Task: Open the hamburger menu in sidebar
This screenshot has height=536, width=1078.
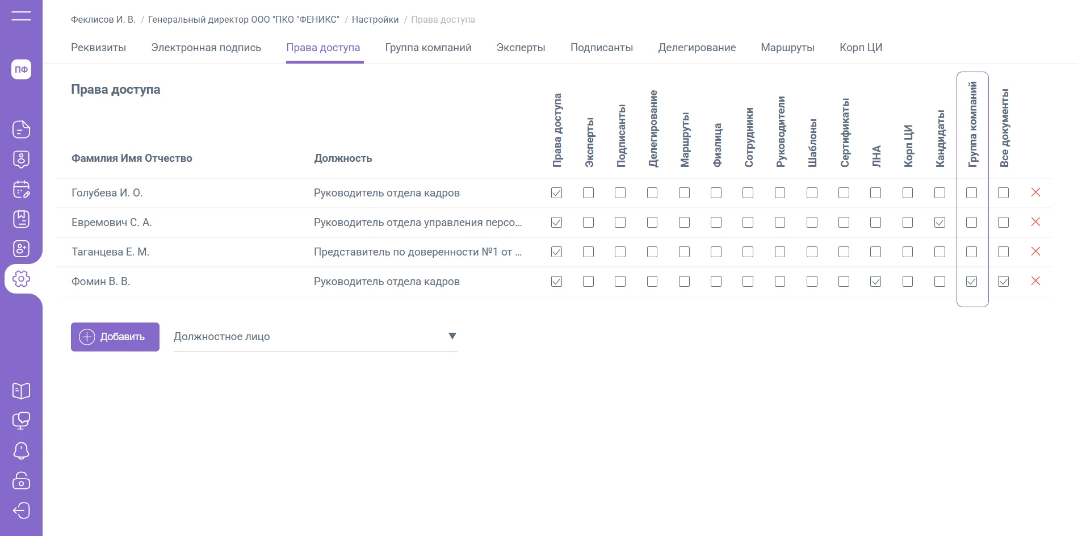Action: coord(21,16)
